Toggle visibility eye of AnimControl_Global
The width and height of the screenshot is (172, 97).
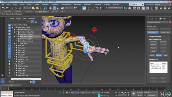click(14, 27)
